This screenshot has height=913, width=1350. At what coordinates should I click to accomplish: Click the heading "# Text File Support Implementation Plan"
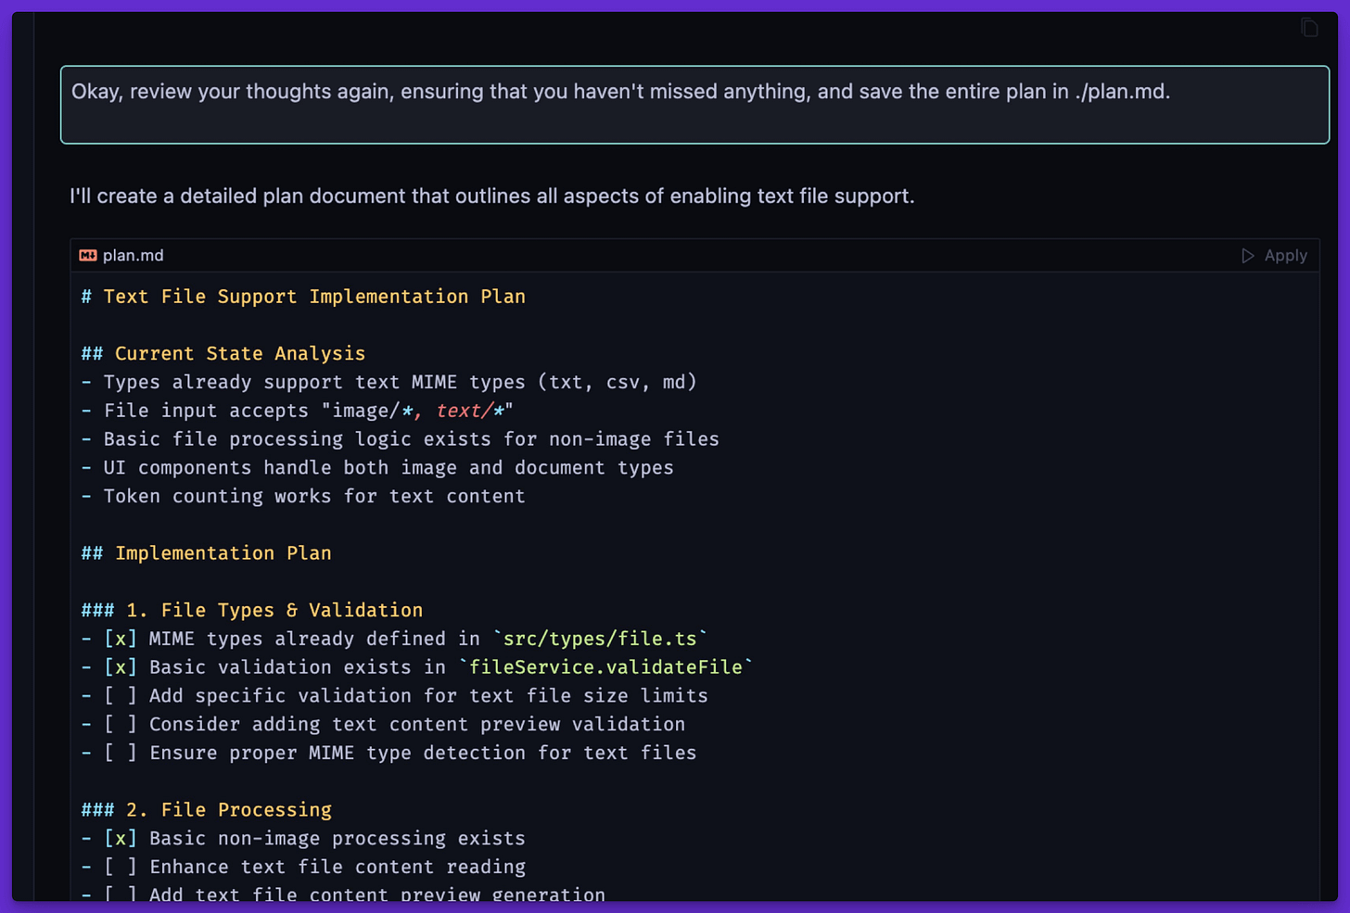pyautogui.click(x=303, y=297)
